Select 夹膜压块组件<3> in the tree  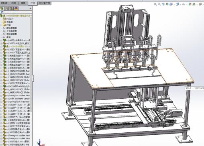pos(18,62)
